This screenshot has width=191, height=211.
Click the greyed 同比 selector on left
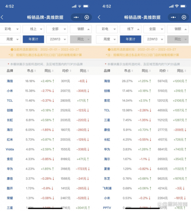tap(81, 39)
